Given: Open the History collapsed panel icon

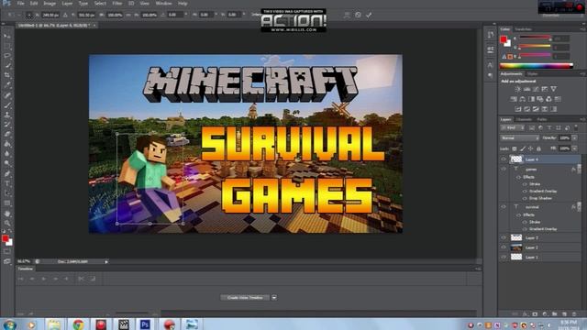Looking at the screenshot, I should (491, 35).
